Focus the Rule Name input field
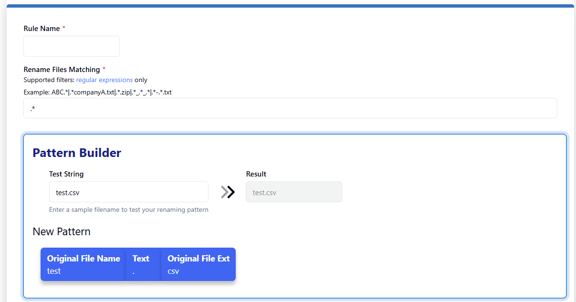This screenshot has height=302, width=576. (72, 46)
